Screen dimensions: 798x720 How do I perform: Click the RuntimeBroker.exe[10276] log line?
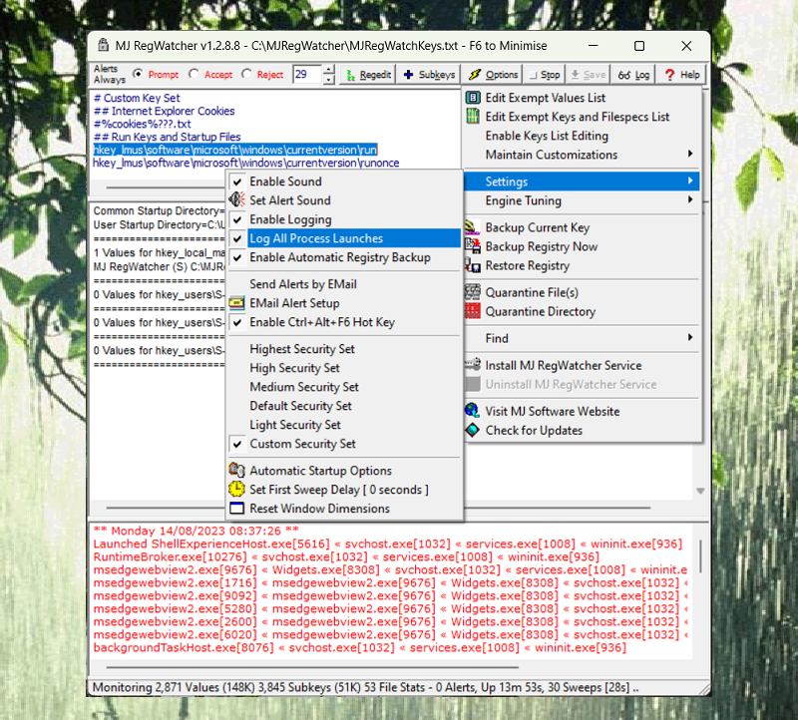(346, 556)
